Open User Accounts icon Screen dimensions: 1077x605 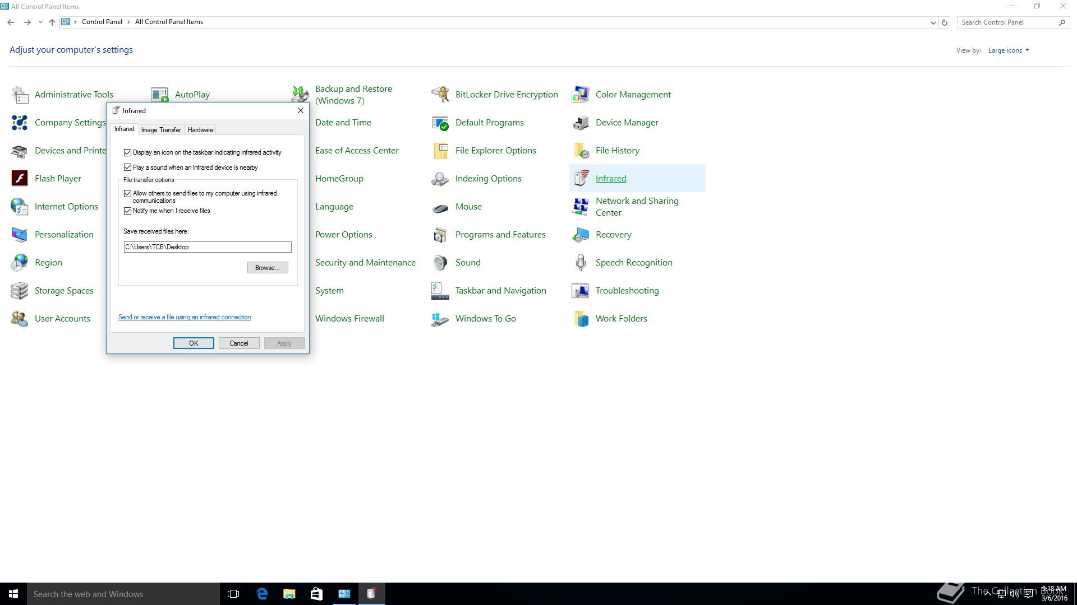[20, 319]
